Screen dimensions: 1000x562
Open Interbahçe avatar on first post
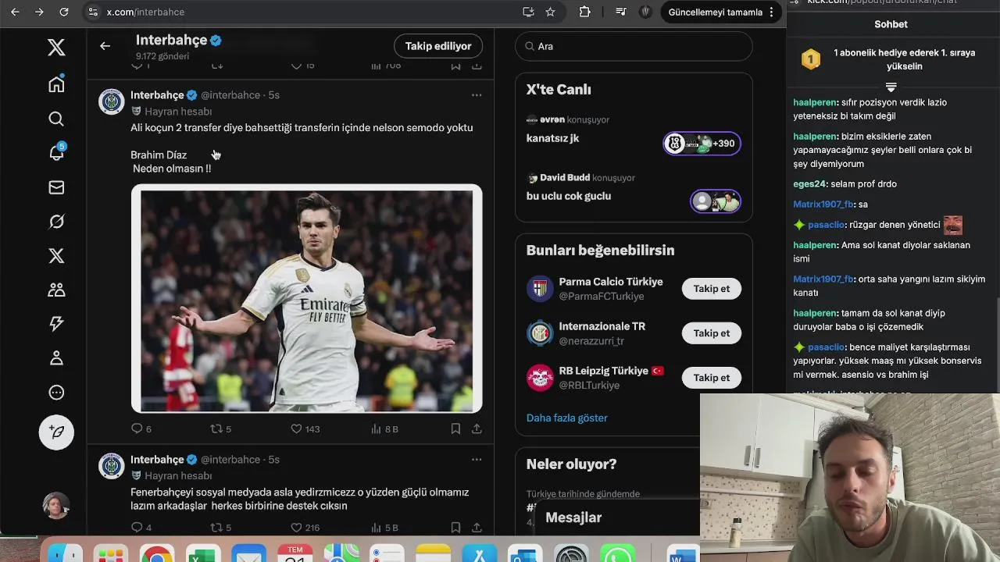click(112, 101)
